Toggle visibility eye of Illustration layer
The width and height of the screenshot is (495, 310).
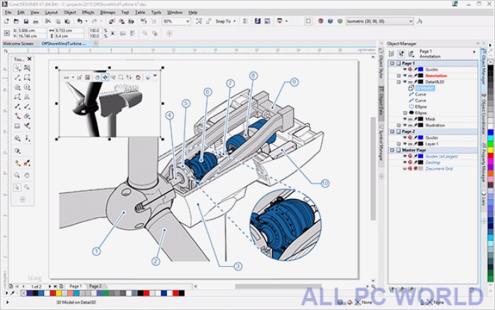click(x=404, y=125)
